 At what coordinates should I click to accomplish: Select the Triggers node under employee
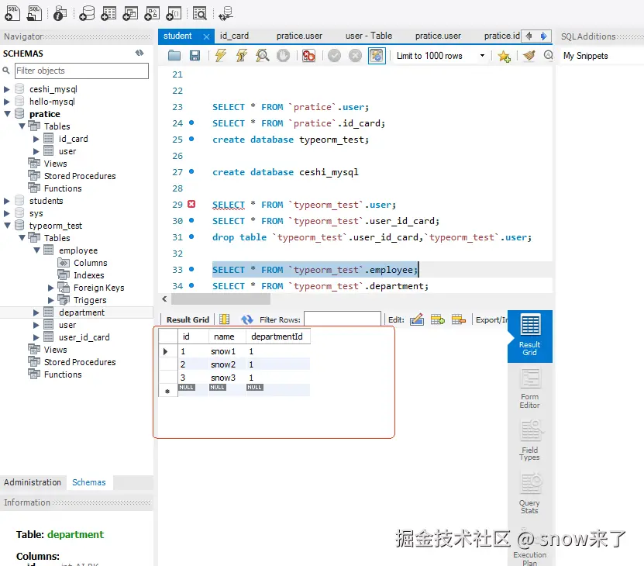tap(90, 300)
